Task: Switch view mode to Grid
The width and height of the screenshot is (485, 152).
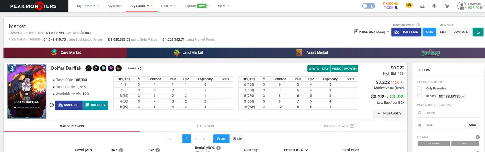Action: pyautogui.click(x=429, y=32)
